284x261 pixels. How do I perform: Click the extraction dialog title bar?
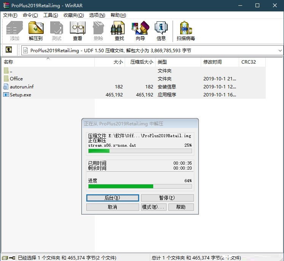point(140,123)
